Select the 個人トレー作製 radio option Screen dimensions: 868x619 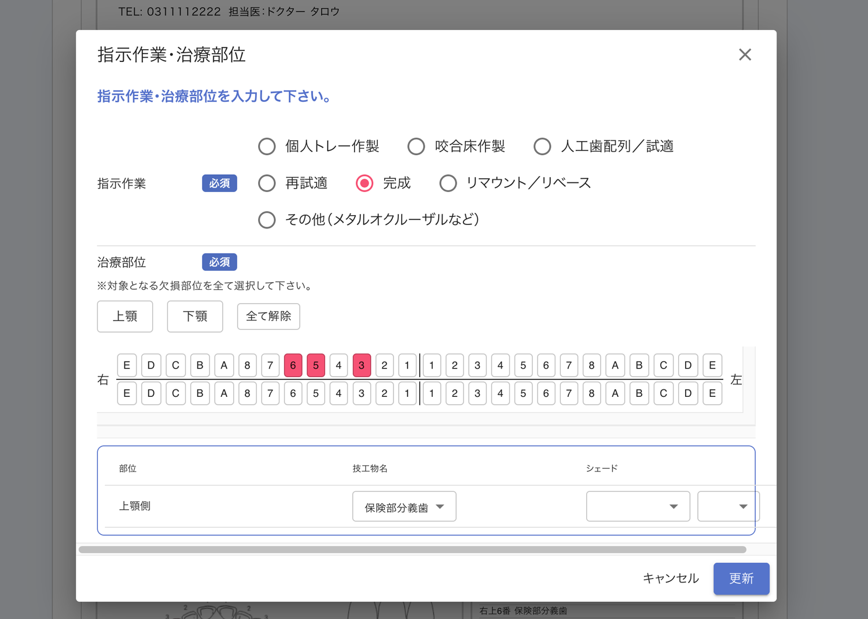tap(267, 147)
